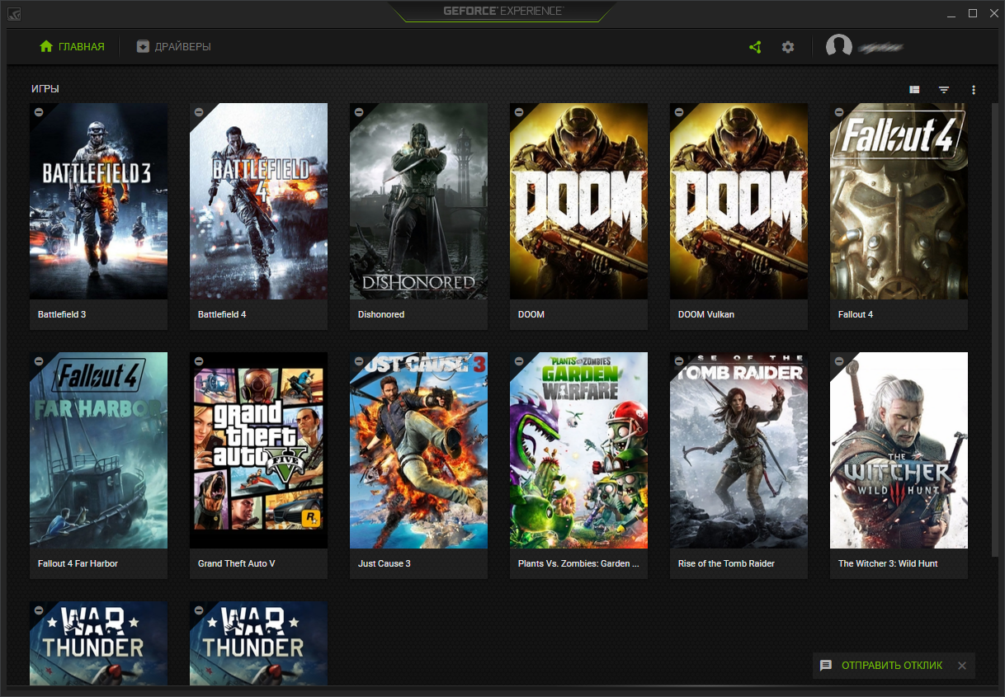Open the ГЛАВНАЯ home tab
Screen dimensions: 1005x697
click(x=72, y=47)
